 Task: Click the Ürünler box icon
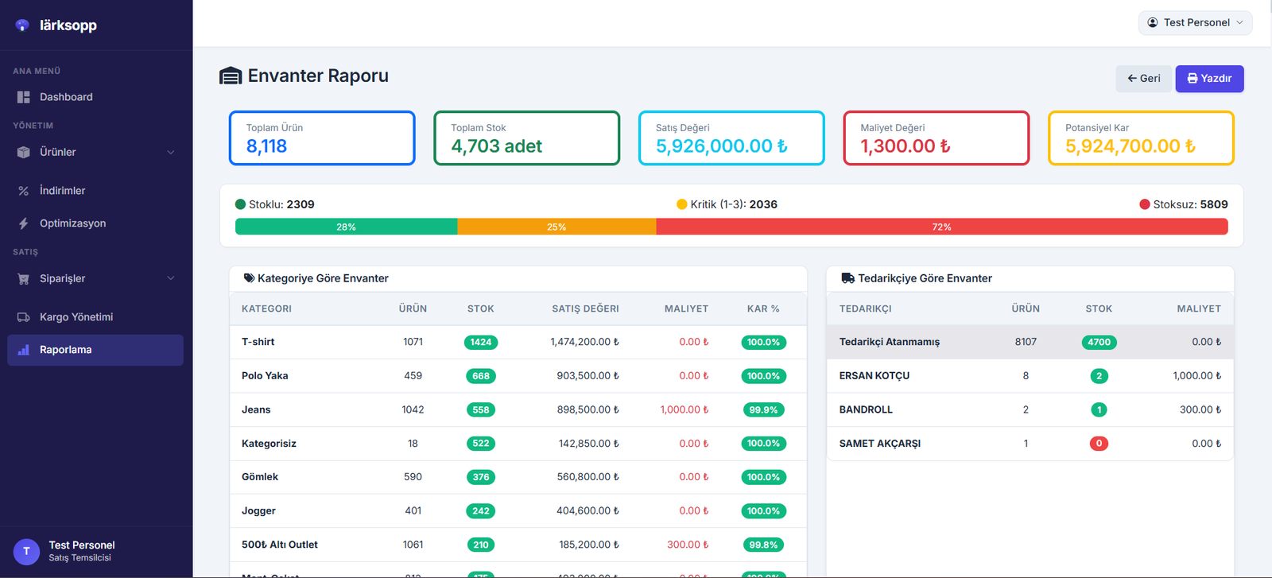(23, 152)
